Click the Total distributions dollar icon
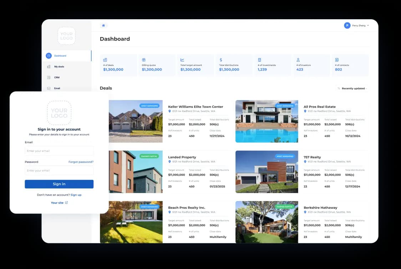 221,60
